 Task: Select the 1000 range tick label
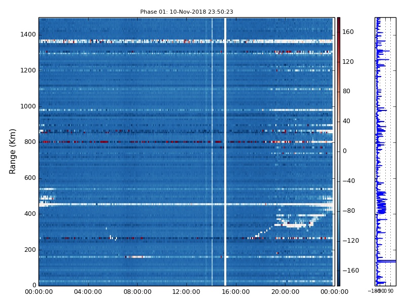tap(28, 106)
